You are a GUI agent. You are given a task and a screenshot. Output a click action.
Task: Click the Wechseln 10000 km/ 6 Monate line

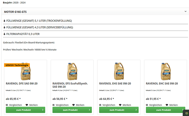[30, 50]
